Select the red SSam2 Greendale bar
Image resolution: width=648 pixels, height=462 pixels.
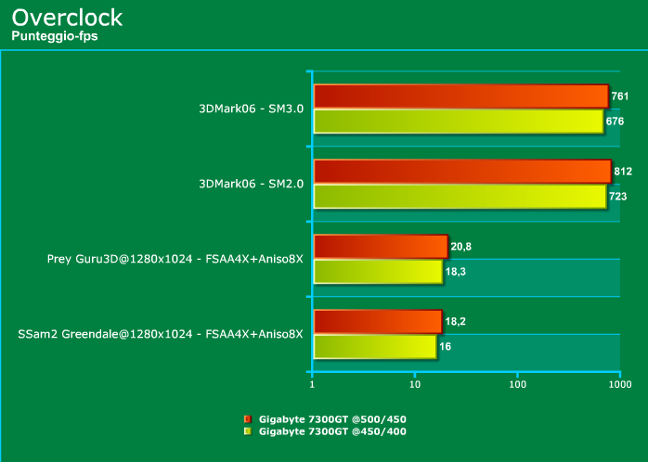tap(378, 321)
